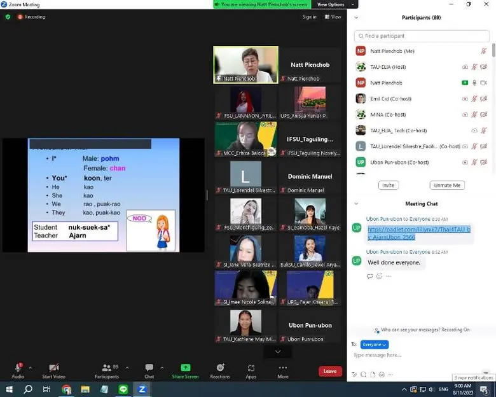Viewport: 496px width, 397px height.
Task: Open the Apps panel icon
Action: tap(251, 368)
